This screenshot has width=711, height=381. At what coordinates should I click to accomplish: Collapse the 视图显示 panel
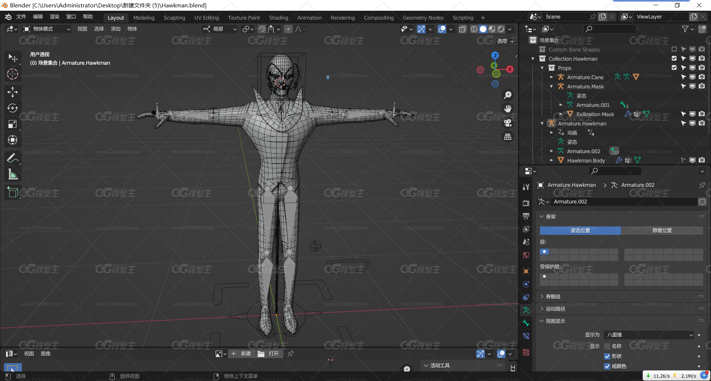542,321
